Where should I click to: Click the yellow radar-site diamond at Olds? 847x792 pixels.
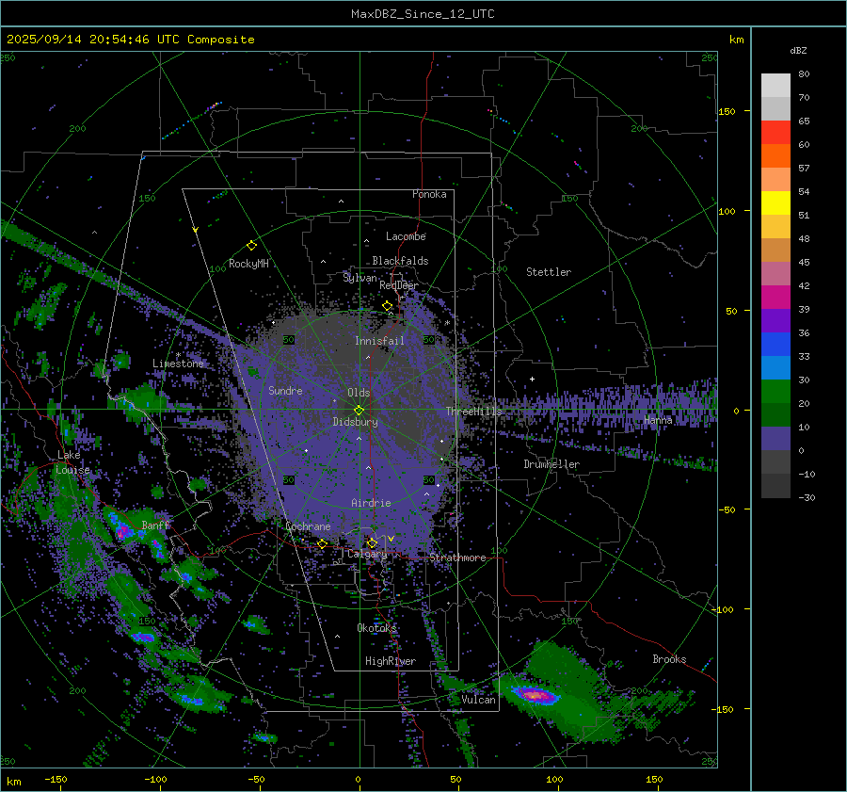pos(359,411)
